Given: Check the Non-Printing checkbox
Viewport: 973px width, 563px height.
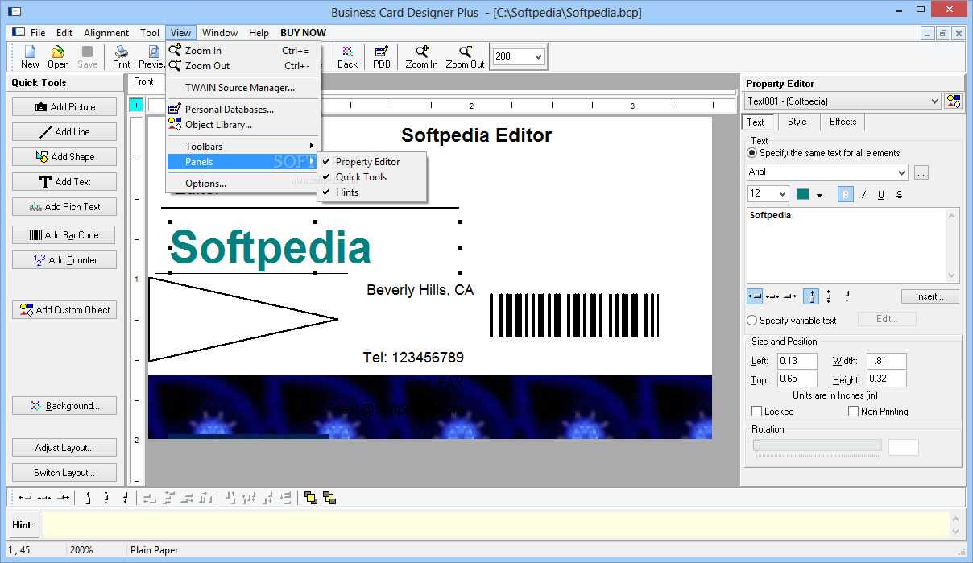Looking at the screenshot, I should tap(854, 412).
